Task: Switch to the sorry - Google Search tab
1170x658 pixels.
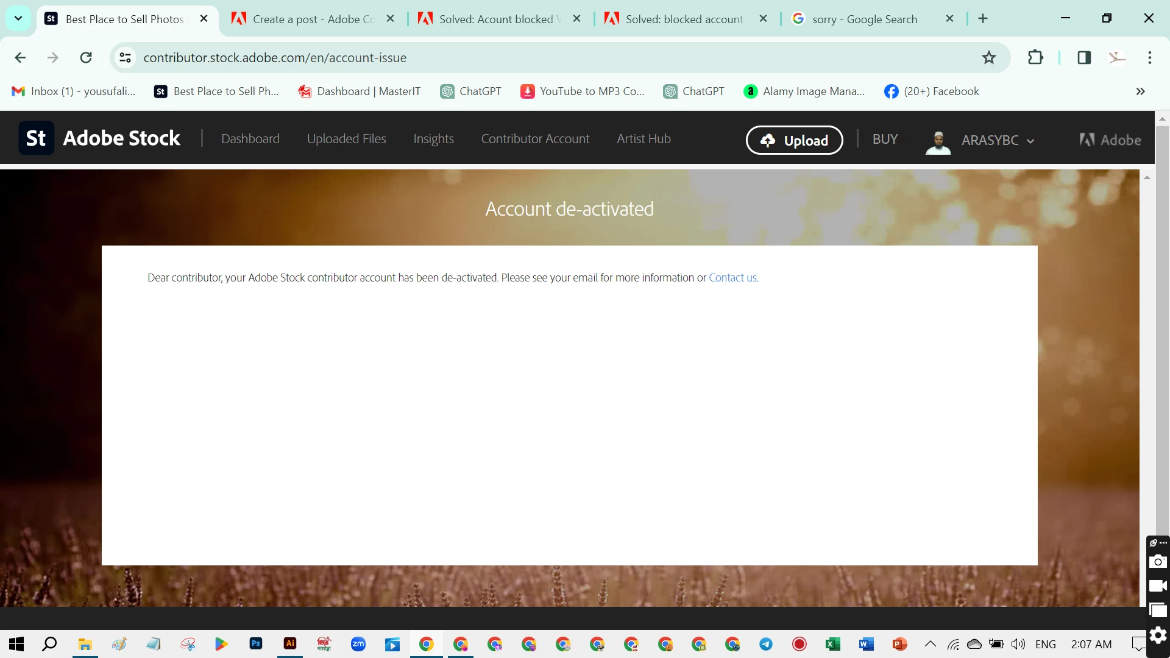Action: pos(864,19)
